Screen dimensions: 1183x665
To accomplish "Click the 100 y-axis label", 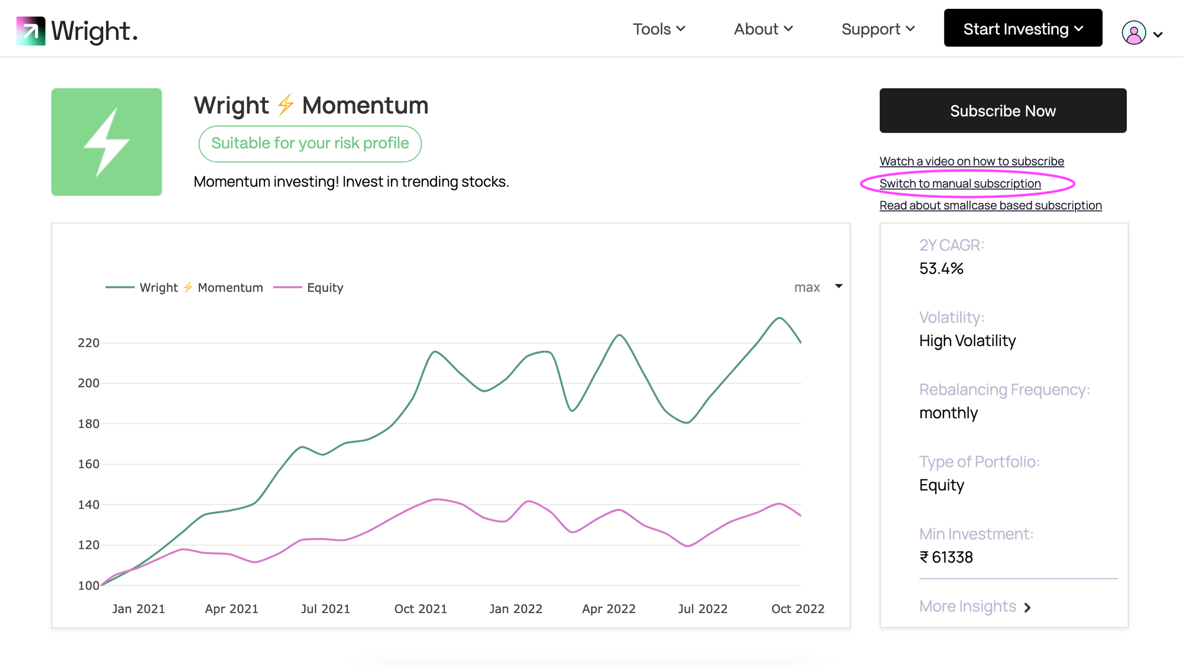I will point(89,586).
